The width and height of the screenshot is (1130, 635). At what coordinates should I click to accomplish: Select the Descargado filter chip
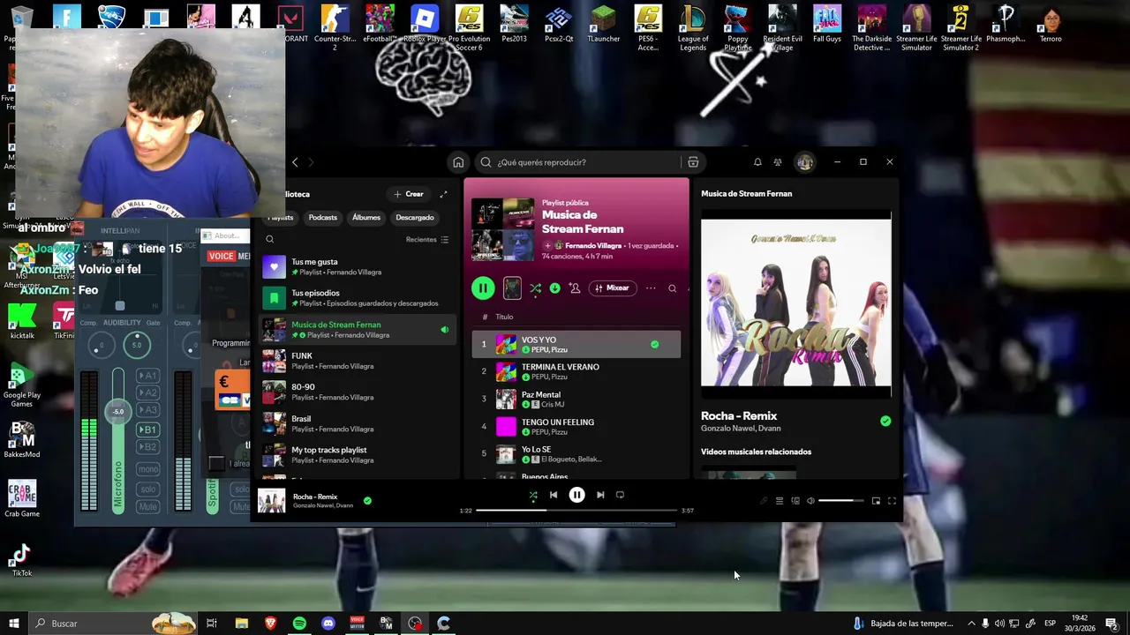click(x=415, y=218)
